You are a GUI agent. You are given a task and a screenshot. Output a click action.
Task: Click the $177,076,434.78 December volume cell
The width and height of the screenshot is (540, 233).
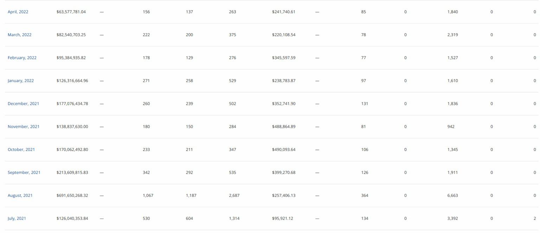click(72, 104)
